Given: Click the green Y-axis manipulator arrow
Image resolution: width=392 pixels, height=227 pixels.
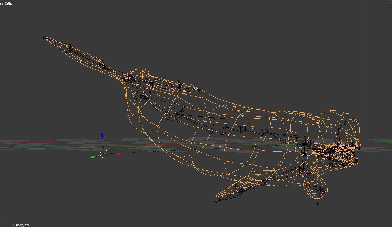Looking at the screenshot, I should (92, 157).
